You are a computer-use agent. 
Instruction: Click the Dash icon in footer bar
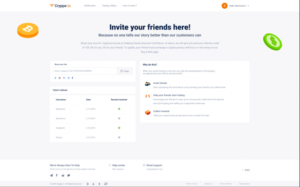[x=105, y=184]
